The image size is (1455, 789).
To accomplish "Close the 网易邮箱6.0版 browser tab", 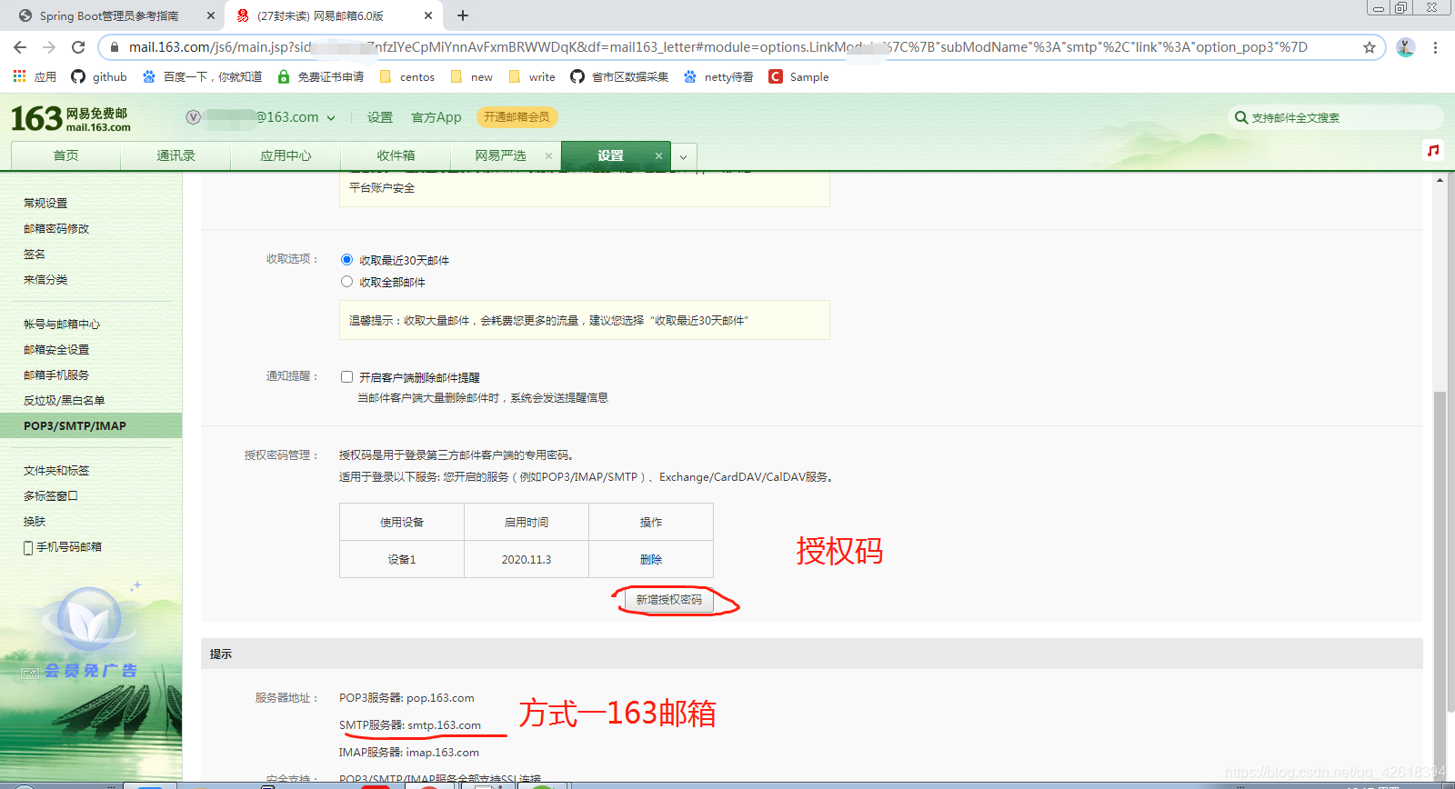I will coord(428,15).
